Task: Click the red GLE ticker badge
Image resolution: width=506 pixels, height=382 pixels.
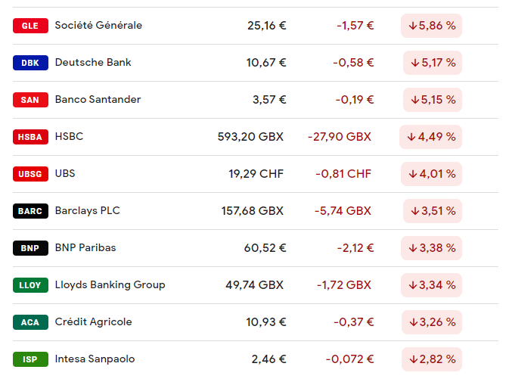Action: [x=30, y=26]
